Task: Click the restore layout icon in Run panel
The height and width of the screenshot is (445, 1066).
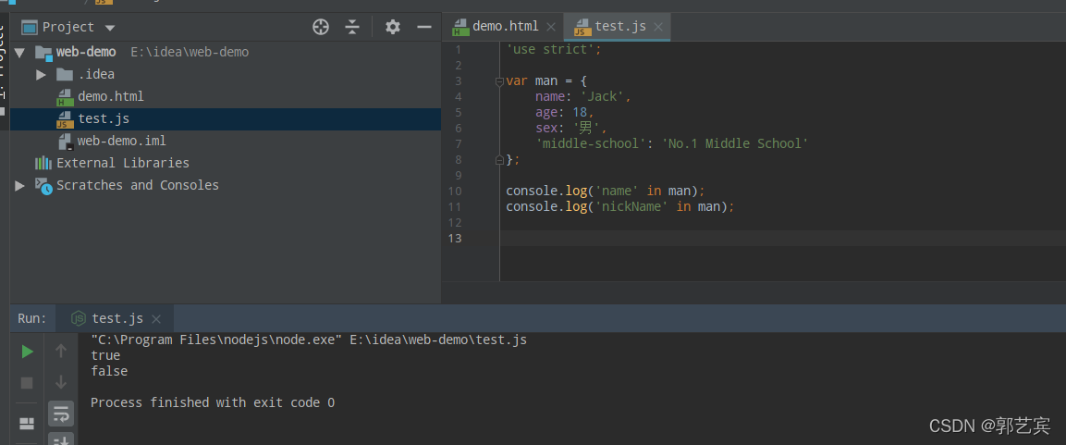Action: pyautogui.click(x=27, y=424)
